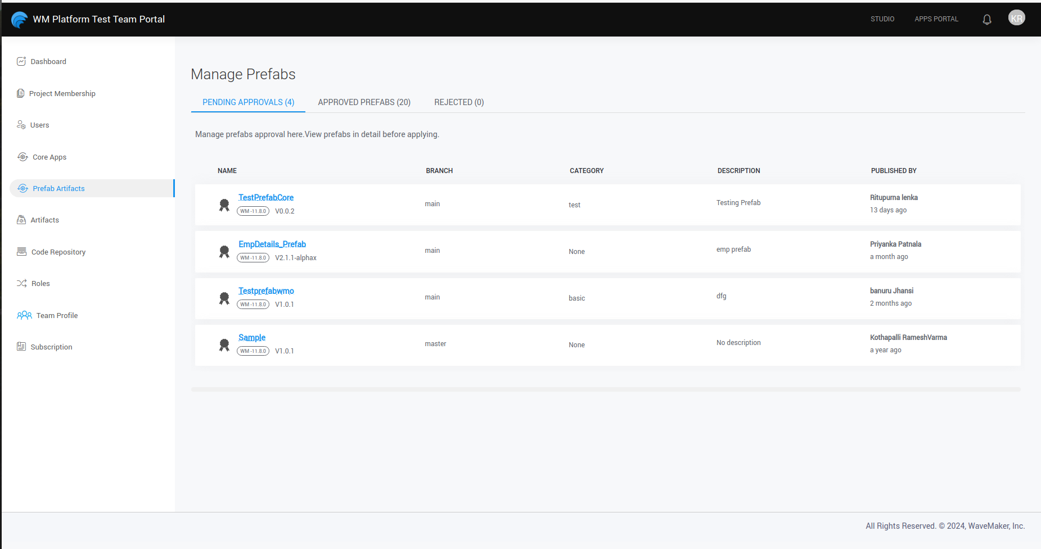Click the badge icon beside Sample prefab
Screen dimensions: 1041x549
224,345
